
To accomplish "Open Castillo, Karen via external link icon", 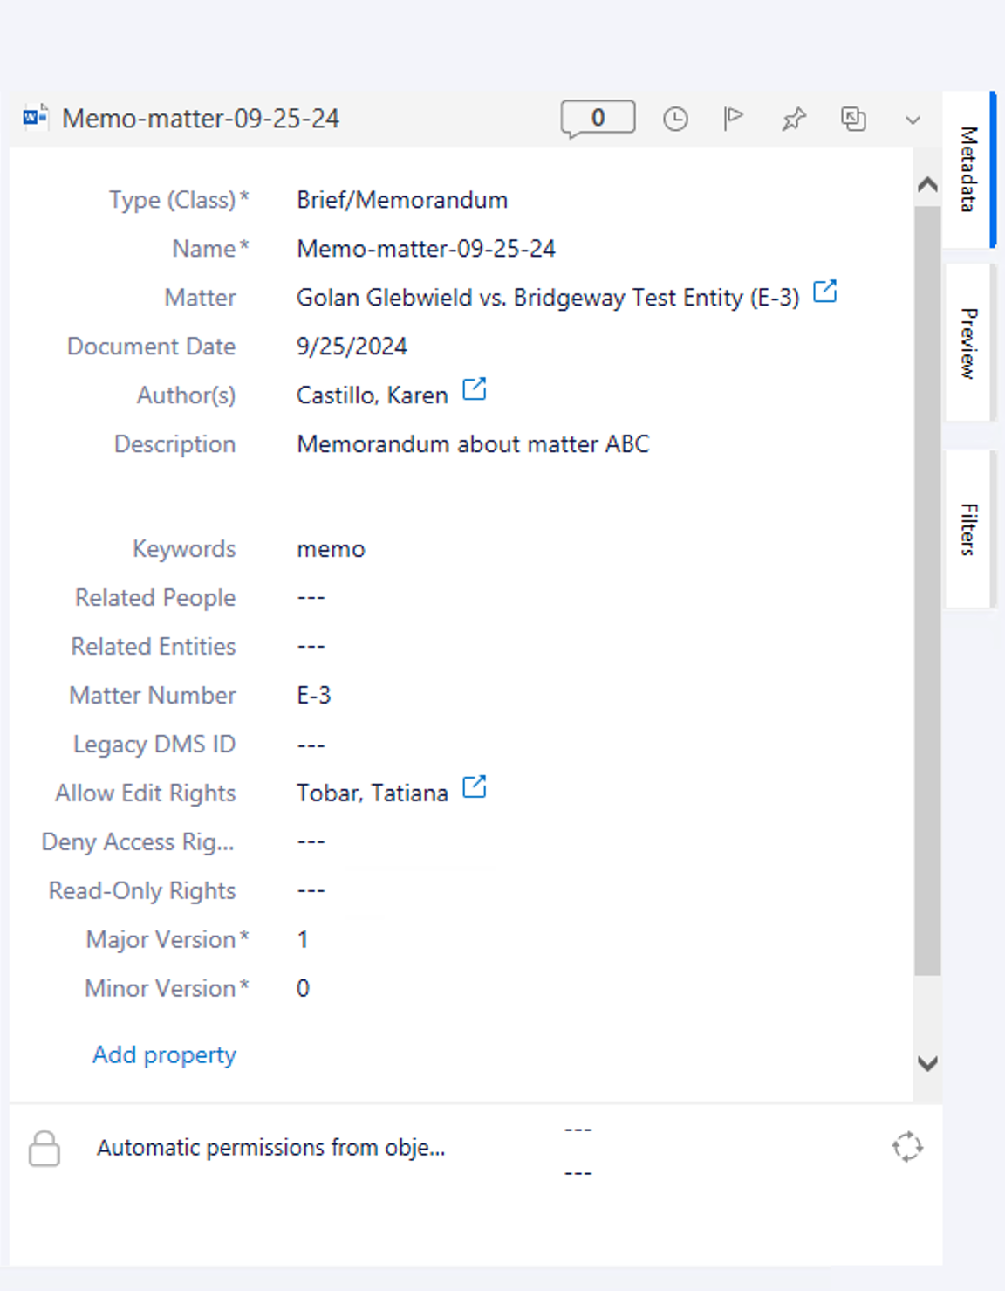I will coord(474,390).
